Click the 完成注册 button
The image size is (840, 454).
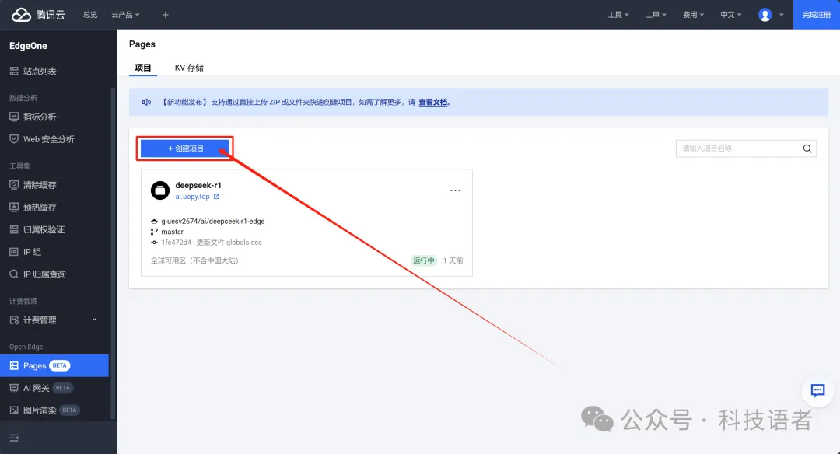coord(817,15)
